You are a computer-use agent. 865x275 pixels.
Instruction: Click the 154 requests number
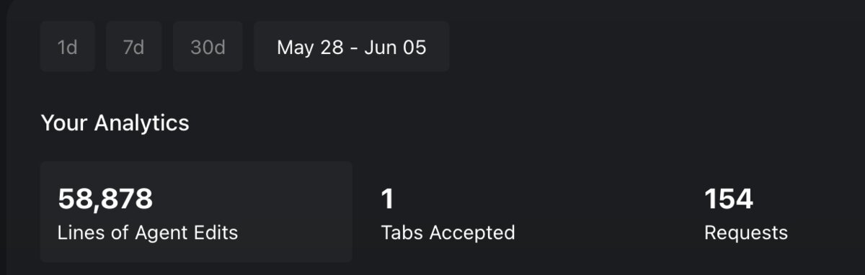click(729, 199)
